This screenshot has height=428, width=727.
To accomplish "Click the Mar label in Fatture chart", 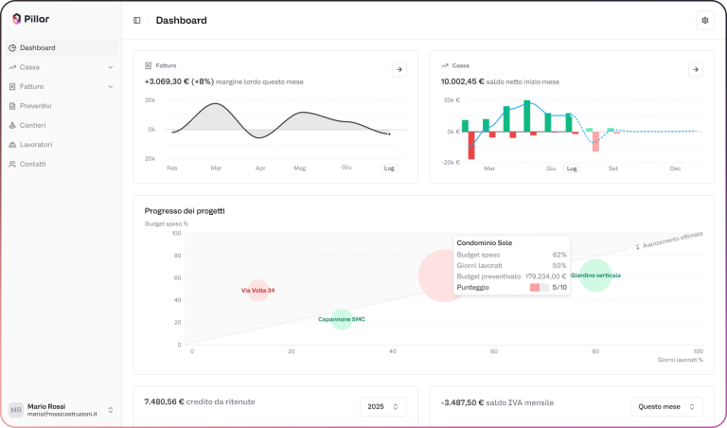I will (x=216, y=169).
